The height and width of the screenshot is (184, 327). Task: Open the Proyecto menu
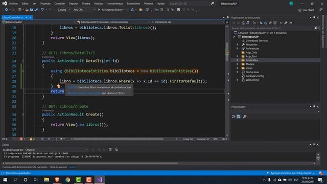coord(45,4)
